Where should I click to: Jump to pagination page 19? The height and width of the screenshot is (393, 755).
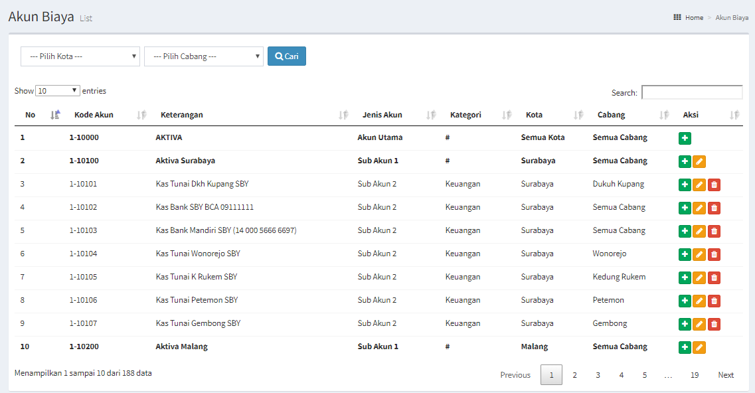point(695,374)
